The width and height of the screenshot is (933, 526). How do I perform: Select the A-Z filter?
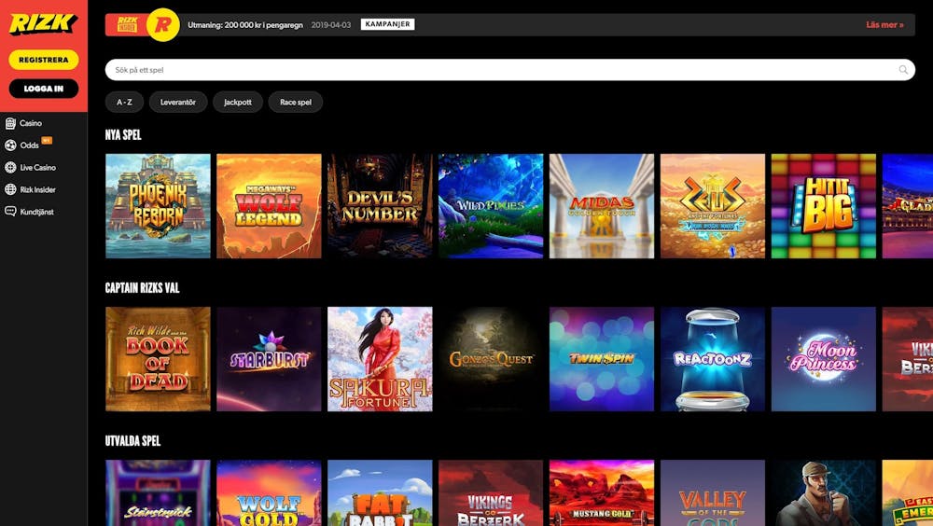coord(124,102)
